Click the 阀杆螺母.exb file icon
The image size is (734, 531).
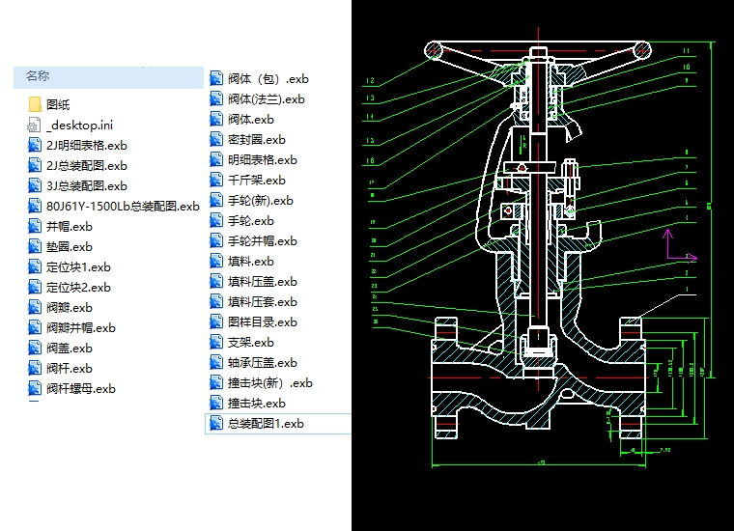tap(34, 388)
